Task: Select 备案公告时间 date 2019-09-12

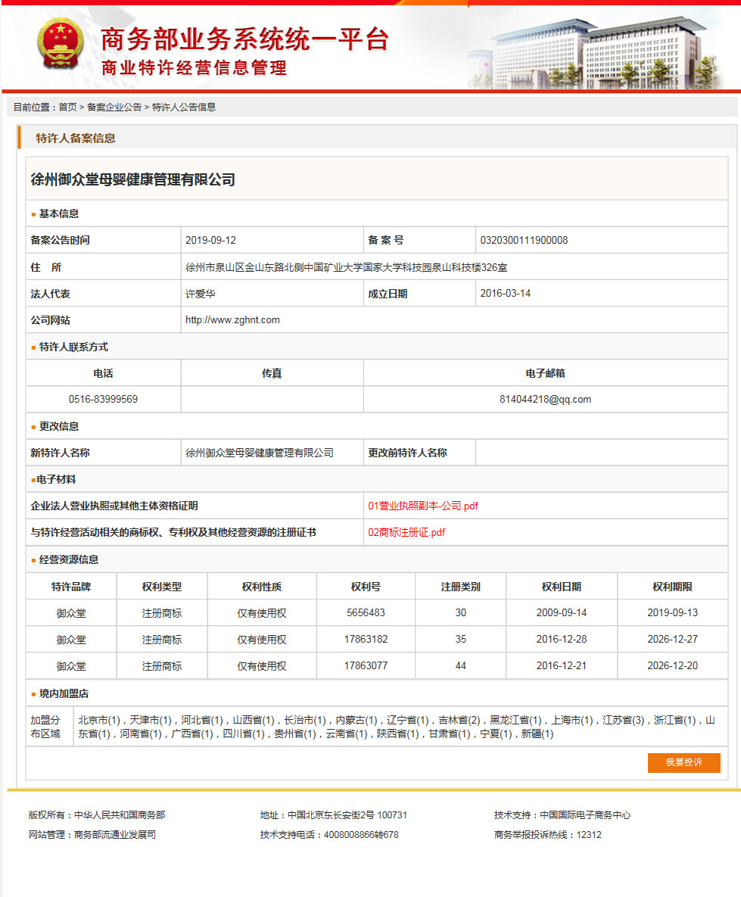Action: pos(210,240)
